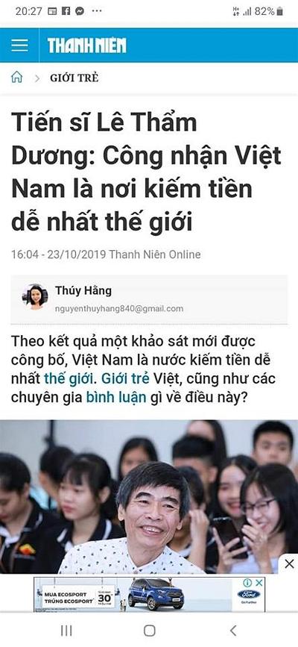Tap the ad info icon
The image size is (298, 647).
click(x=247, y=583)
